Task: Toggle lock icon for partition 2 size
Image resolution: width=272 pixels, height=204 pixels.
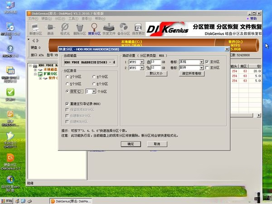Action: point(148,68)
